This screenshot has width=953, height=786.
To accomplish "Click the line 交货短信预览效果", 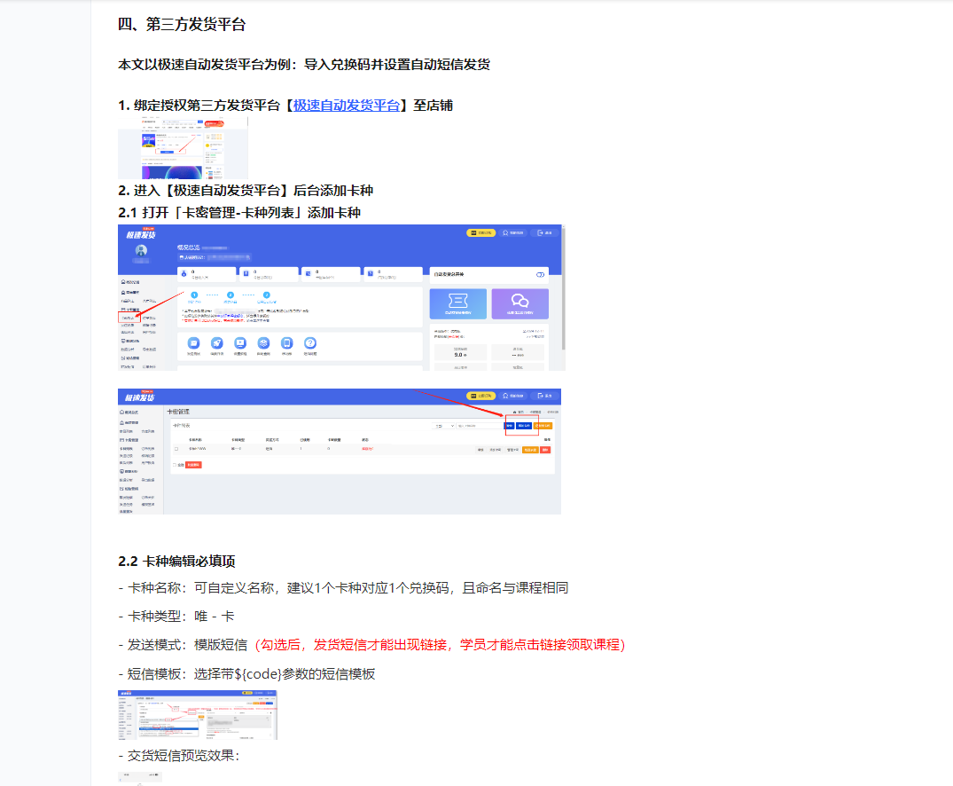I will coord(179,756).
